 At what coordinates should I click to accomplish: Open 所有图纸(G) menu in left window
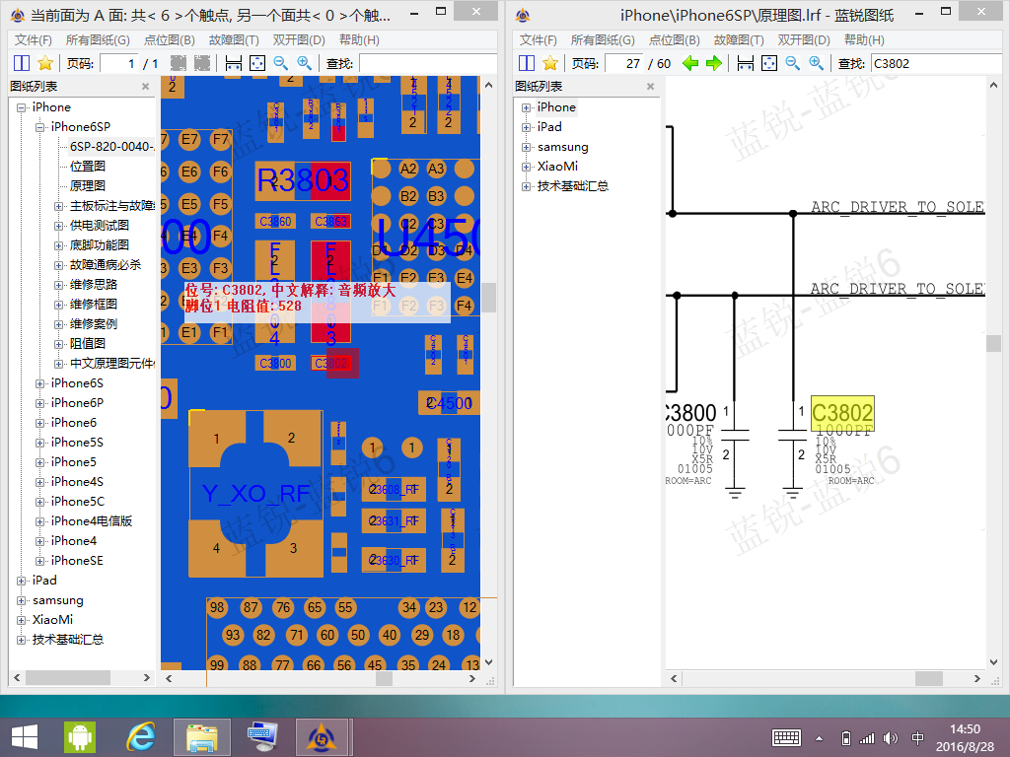pyautogui.click(x=98, y=39)
